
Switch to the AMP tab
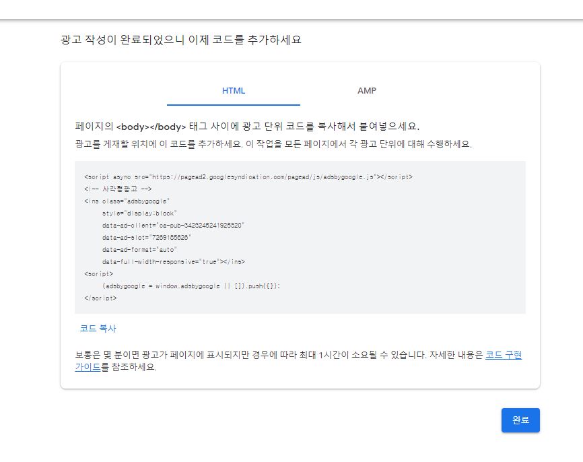(367, 91)
